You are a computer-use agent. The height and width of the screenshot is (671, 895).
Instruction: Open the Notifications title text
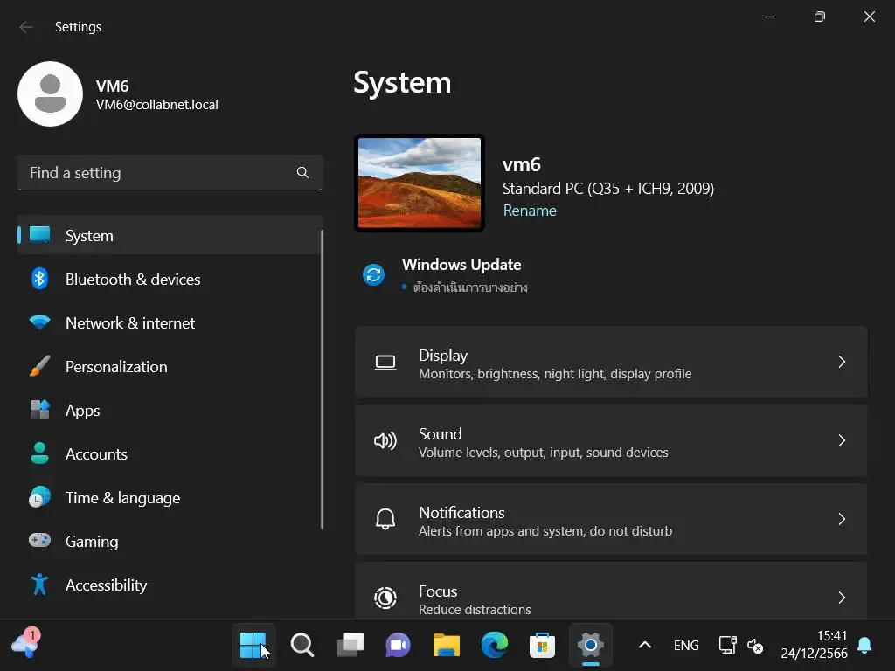(x=461, y=512)
